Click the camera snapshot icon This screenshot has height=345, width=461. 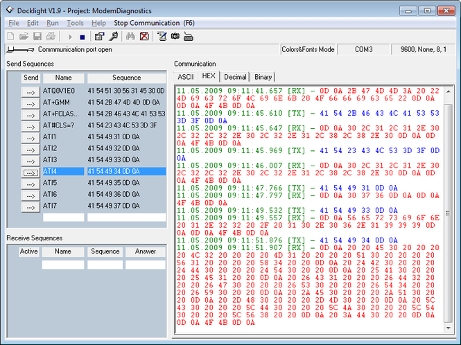[x=175, y=36]
